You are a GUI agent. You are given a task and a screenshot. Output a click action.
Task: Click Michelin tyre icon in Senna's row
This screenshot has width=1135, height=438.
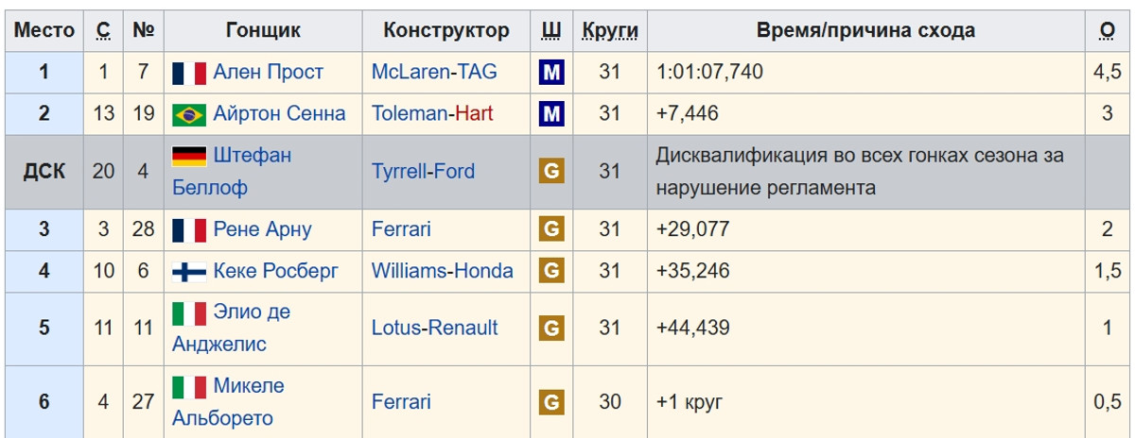click(551, 114)
